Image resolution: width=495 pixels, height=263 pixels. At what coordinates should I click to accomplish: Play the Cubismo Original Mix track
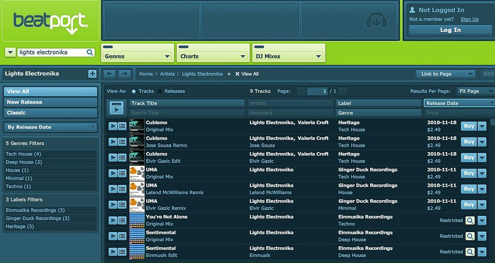coord(113,126)
